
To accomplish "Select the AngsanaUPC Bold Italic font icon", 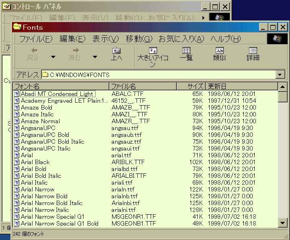I will pyautogui.click(x=17, y=142).
